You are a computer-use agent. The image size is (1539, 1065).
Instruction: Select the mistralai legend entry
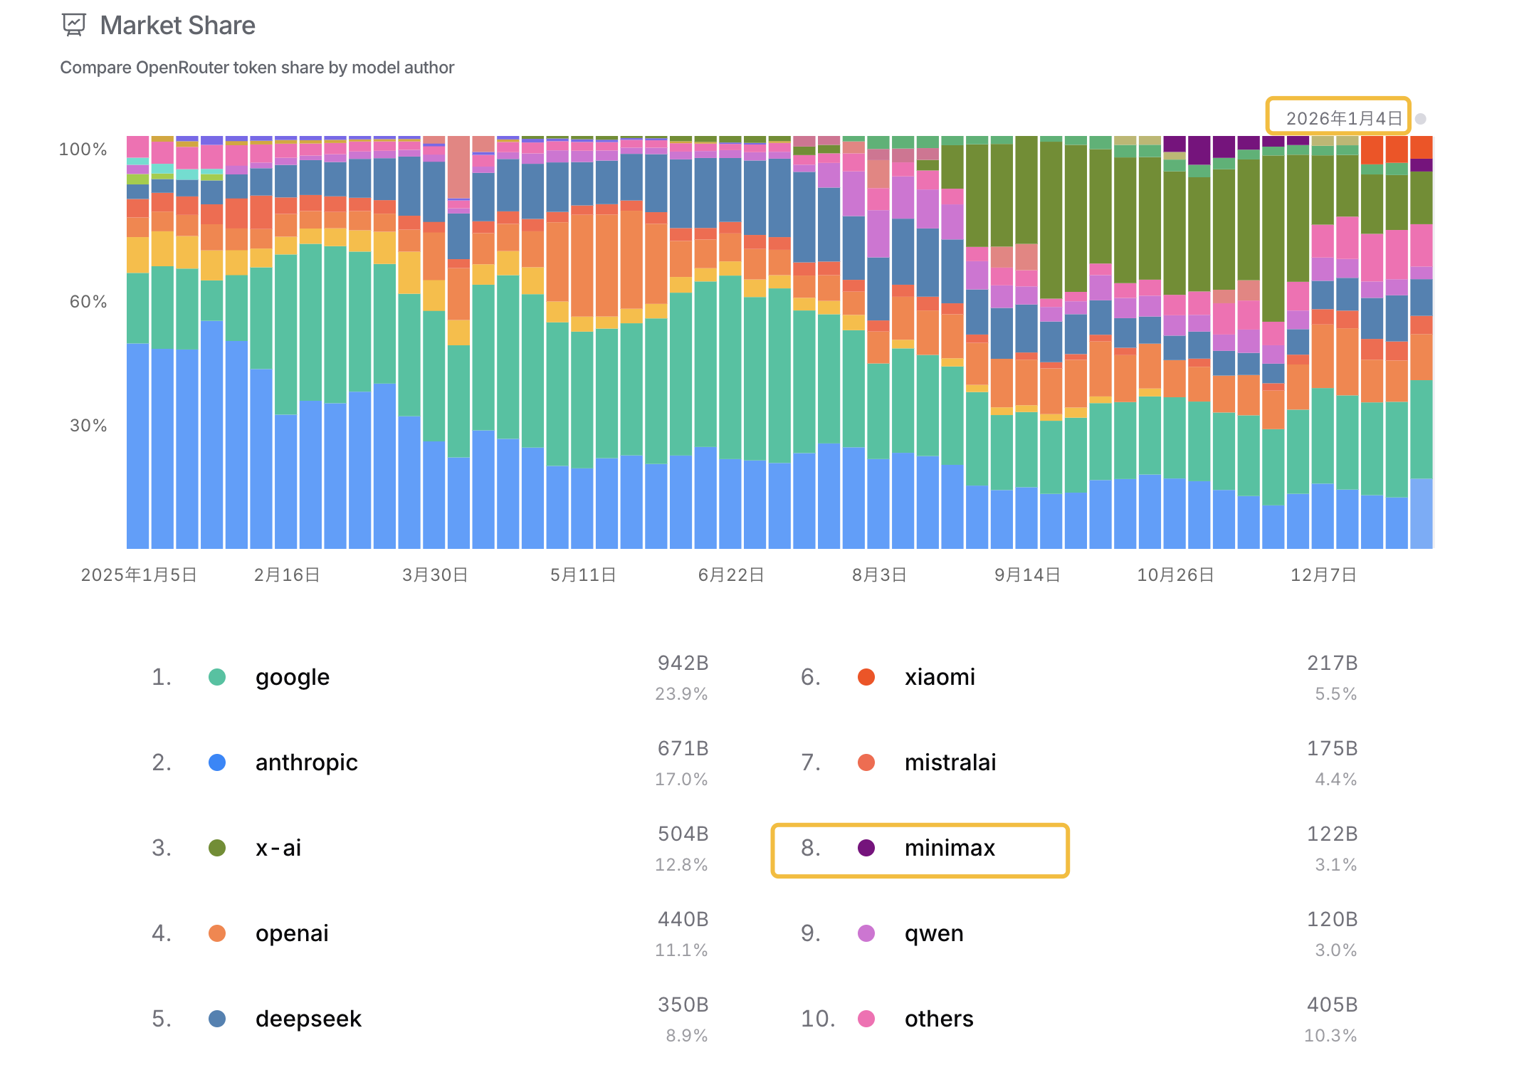pos(950,762)
